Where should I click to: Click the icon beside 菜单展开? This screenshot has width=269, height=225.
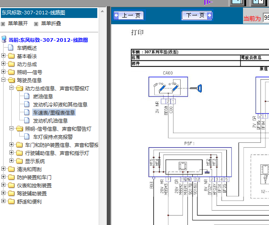pos(3,24)
